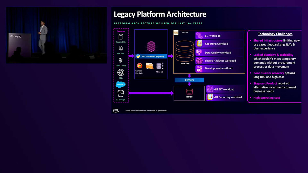Click the Development workload icon

click(199, 68)
